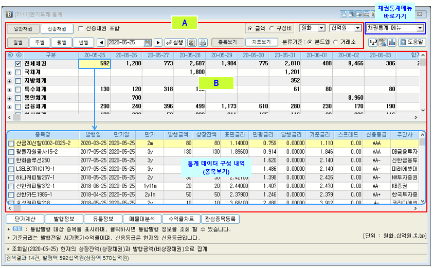Select the 일반채권 tab
The height and width of the screenshot is (268, 433).
(23, 29)
